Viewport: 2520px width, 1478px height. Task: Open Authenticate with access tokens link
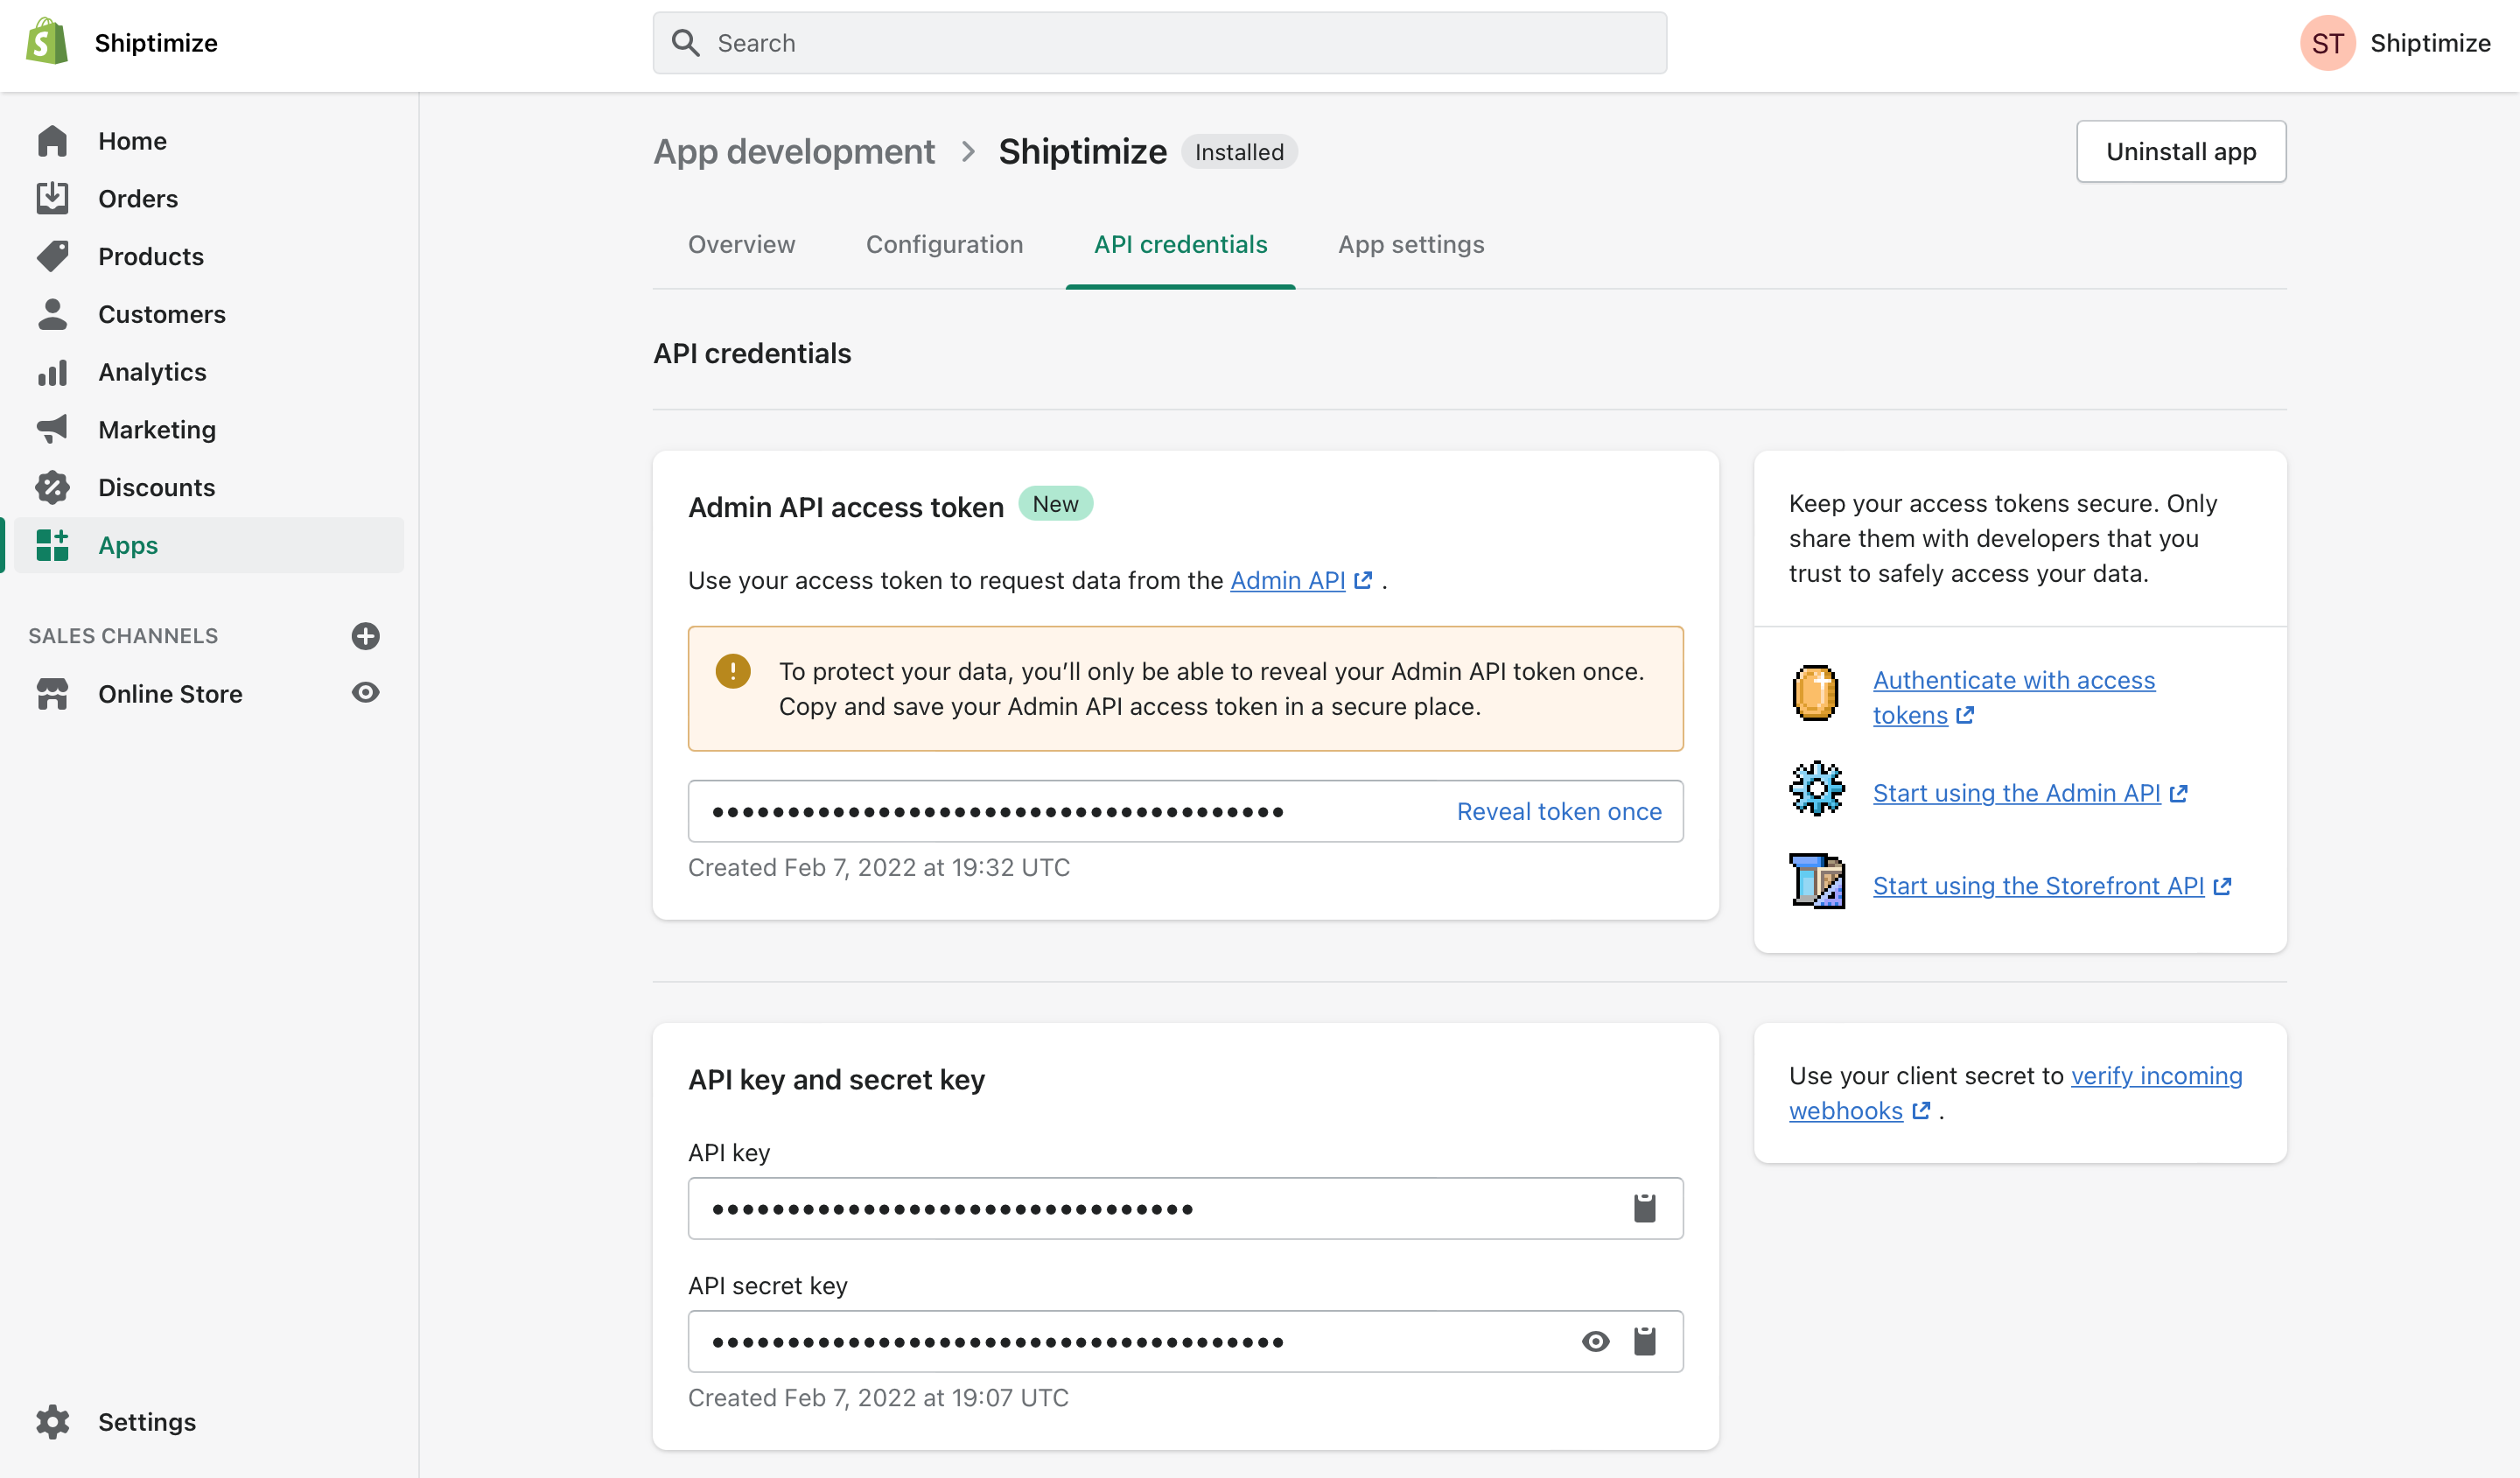click(x=2013, y=697)
